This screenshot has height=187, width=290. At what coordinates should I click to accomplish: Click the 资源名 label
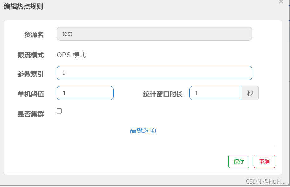click(x=34, y=35)
